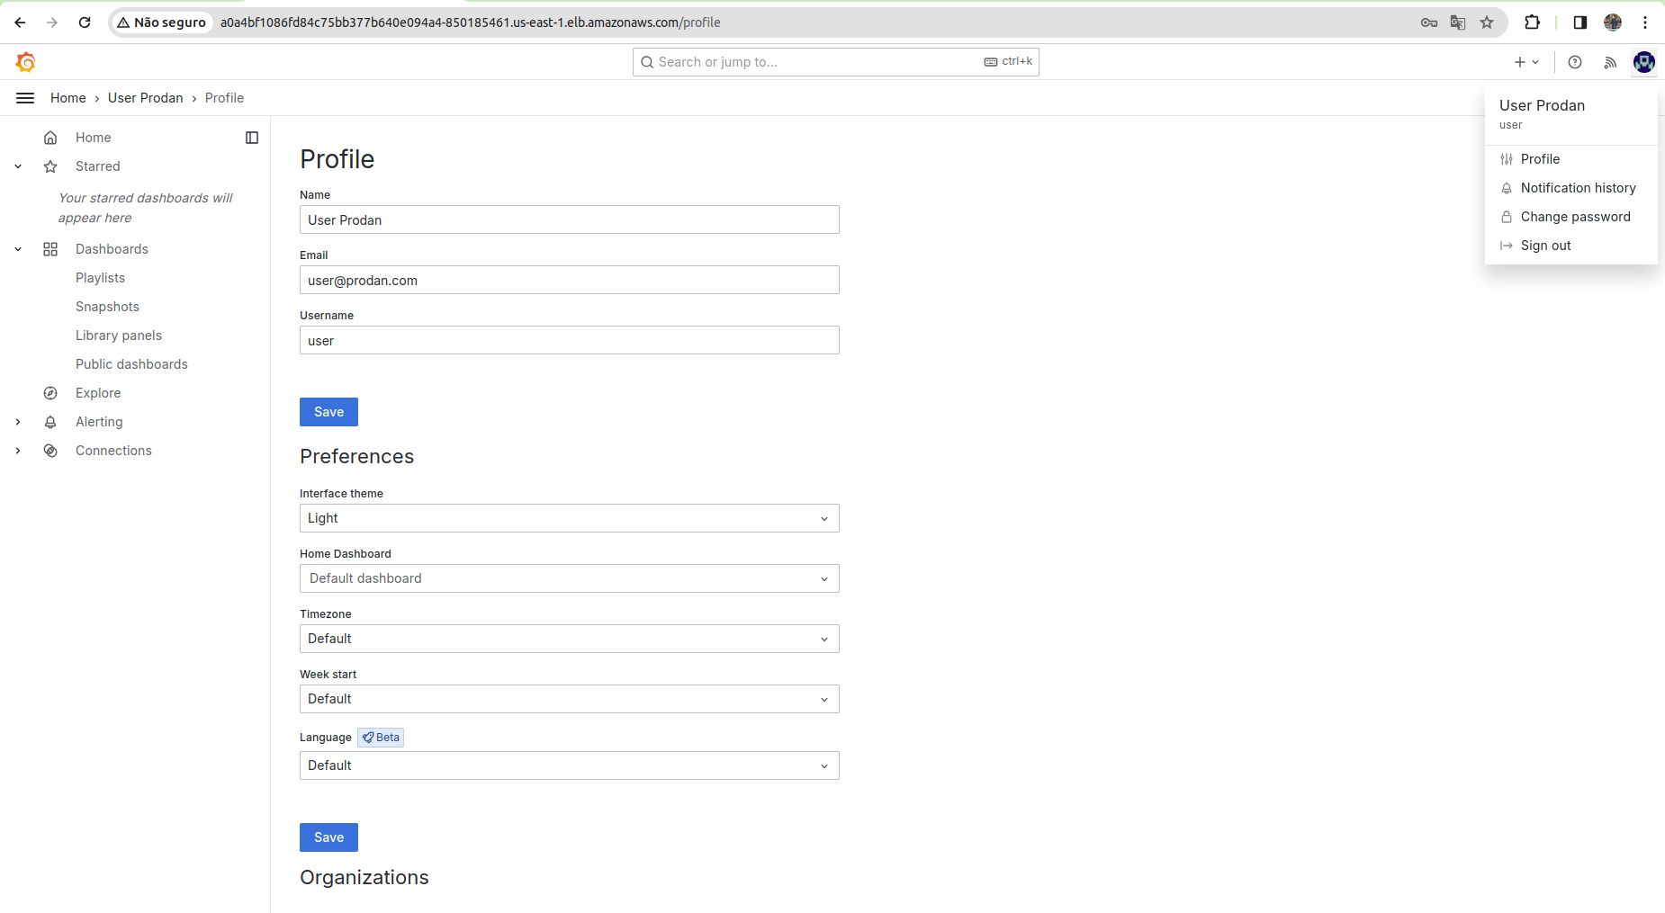Screen dimensions: 1665x913
Task: Select Sign out in user menu
Action: 1570,246
